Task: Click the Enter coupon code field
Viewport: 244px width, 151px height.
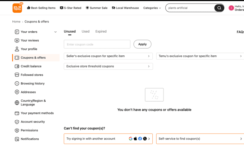Action: (x=97, y=44)
